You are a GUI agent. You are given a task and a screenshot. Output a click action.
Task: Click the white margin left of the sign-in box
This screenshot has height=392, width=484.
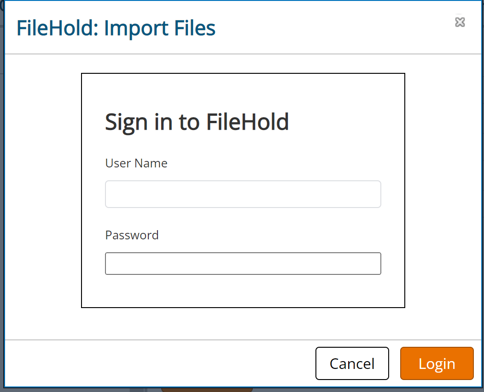pyautogui.click(x=43, y=190)
